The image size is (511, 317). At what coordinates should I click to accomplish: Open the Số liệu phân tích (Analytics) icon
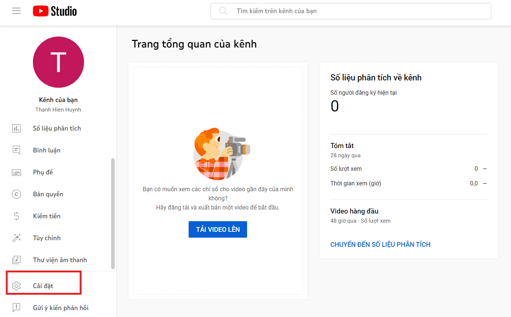[16, 128]
